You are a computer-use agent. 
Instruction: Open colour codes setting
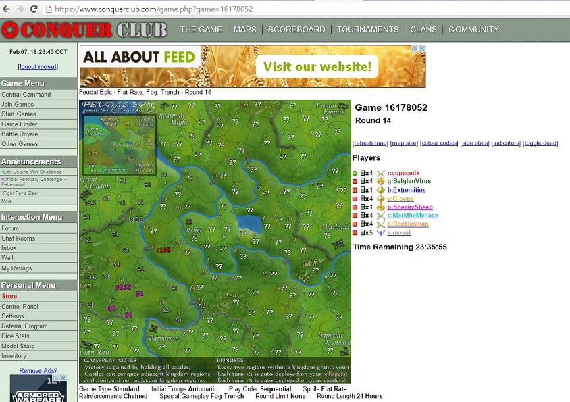(x=438, y=143)
